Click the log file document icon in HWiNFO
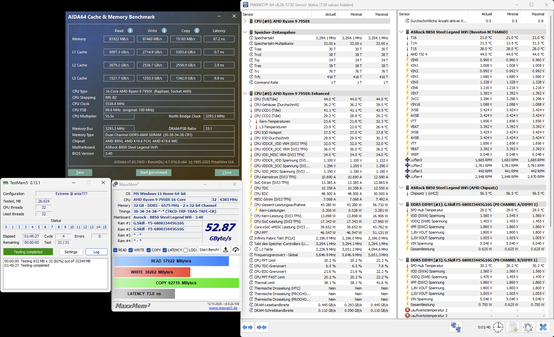The image size is (554, 337). [513, 327]
